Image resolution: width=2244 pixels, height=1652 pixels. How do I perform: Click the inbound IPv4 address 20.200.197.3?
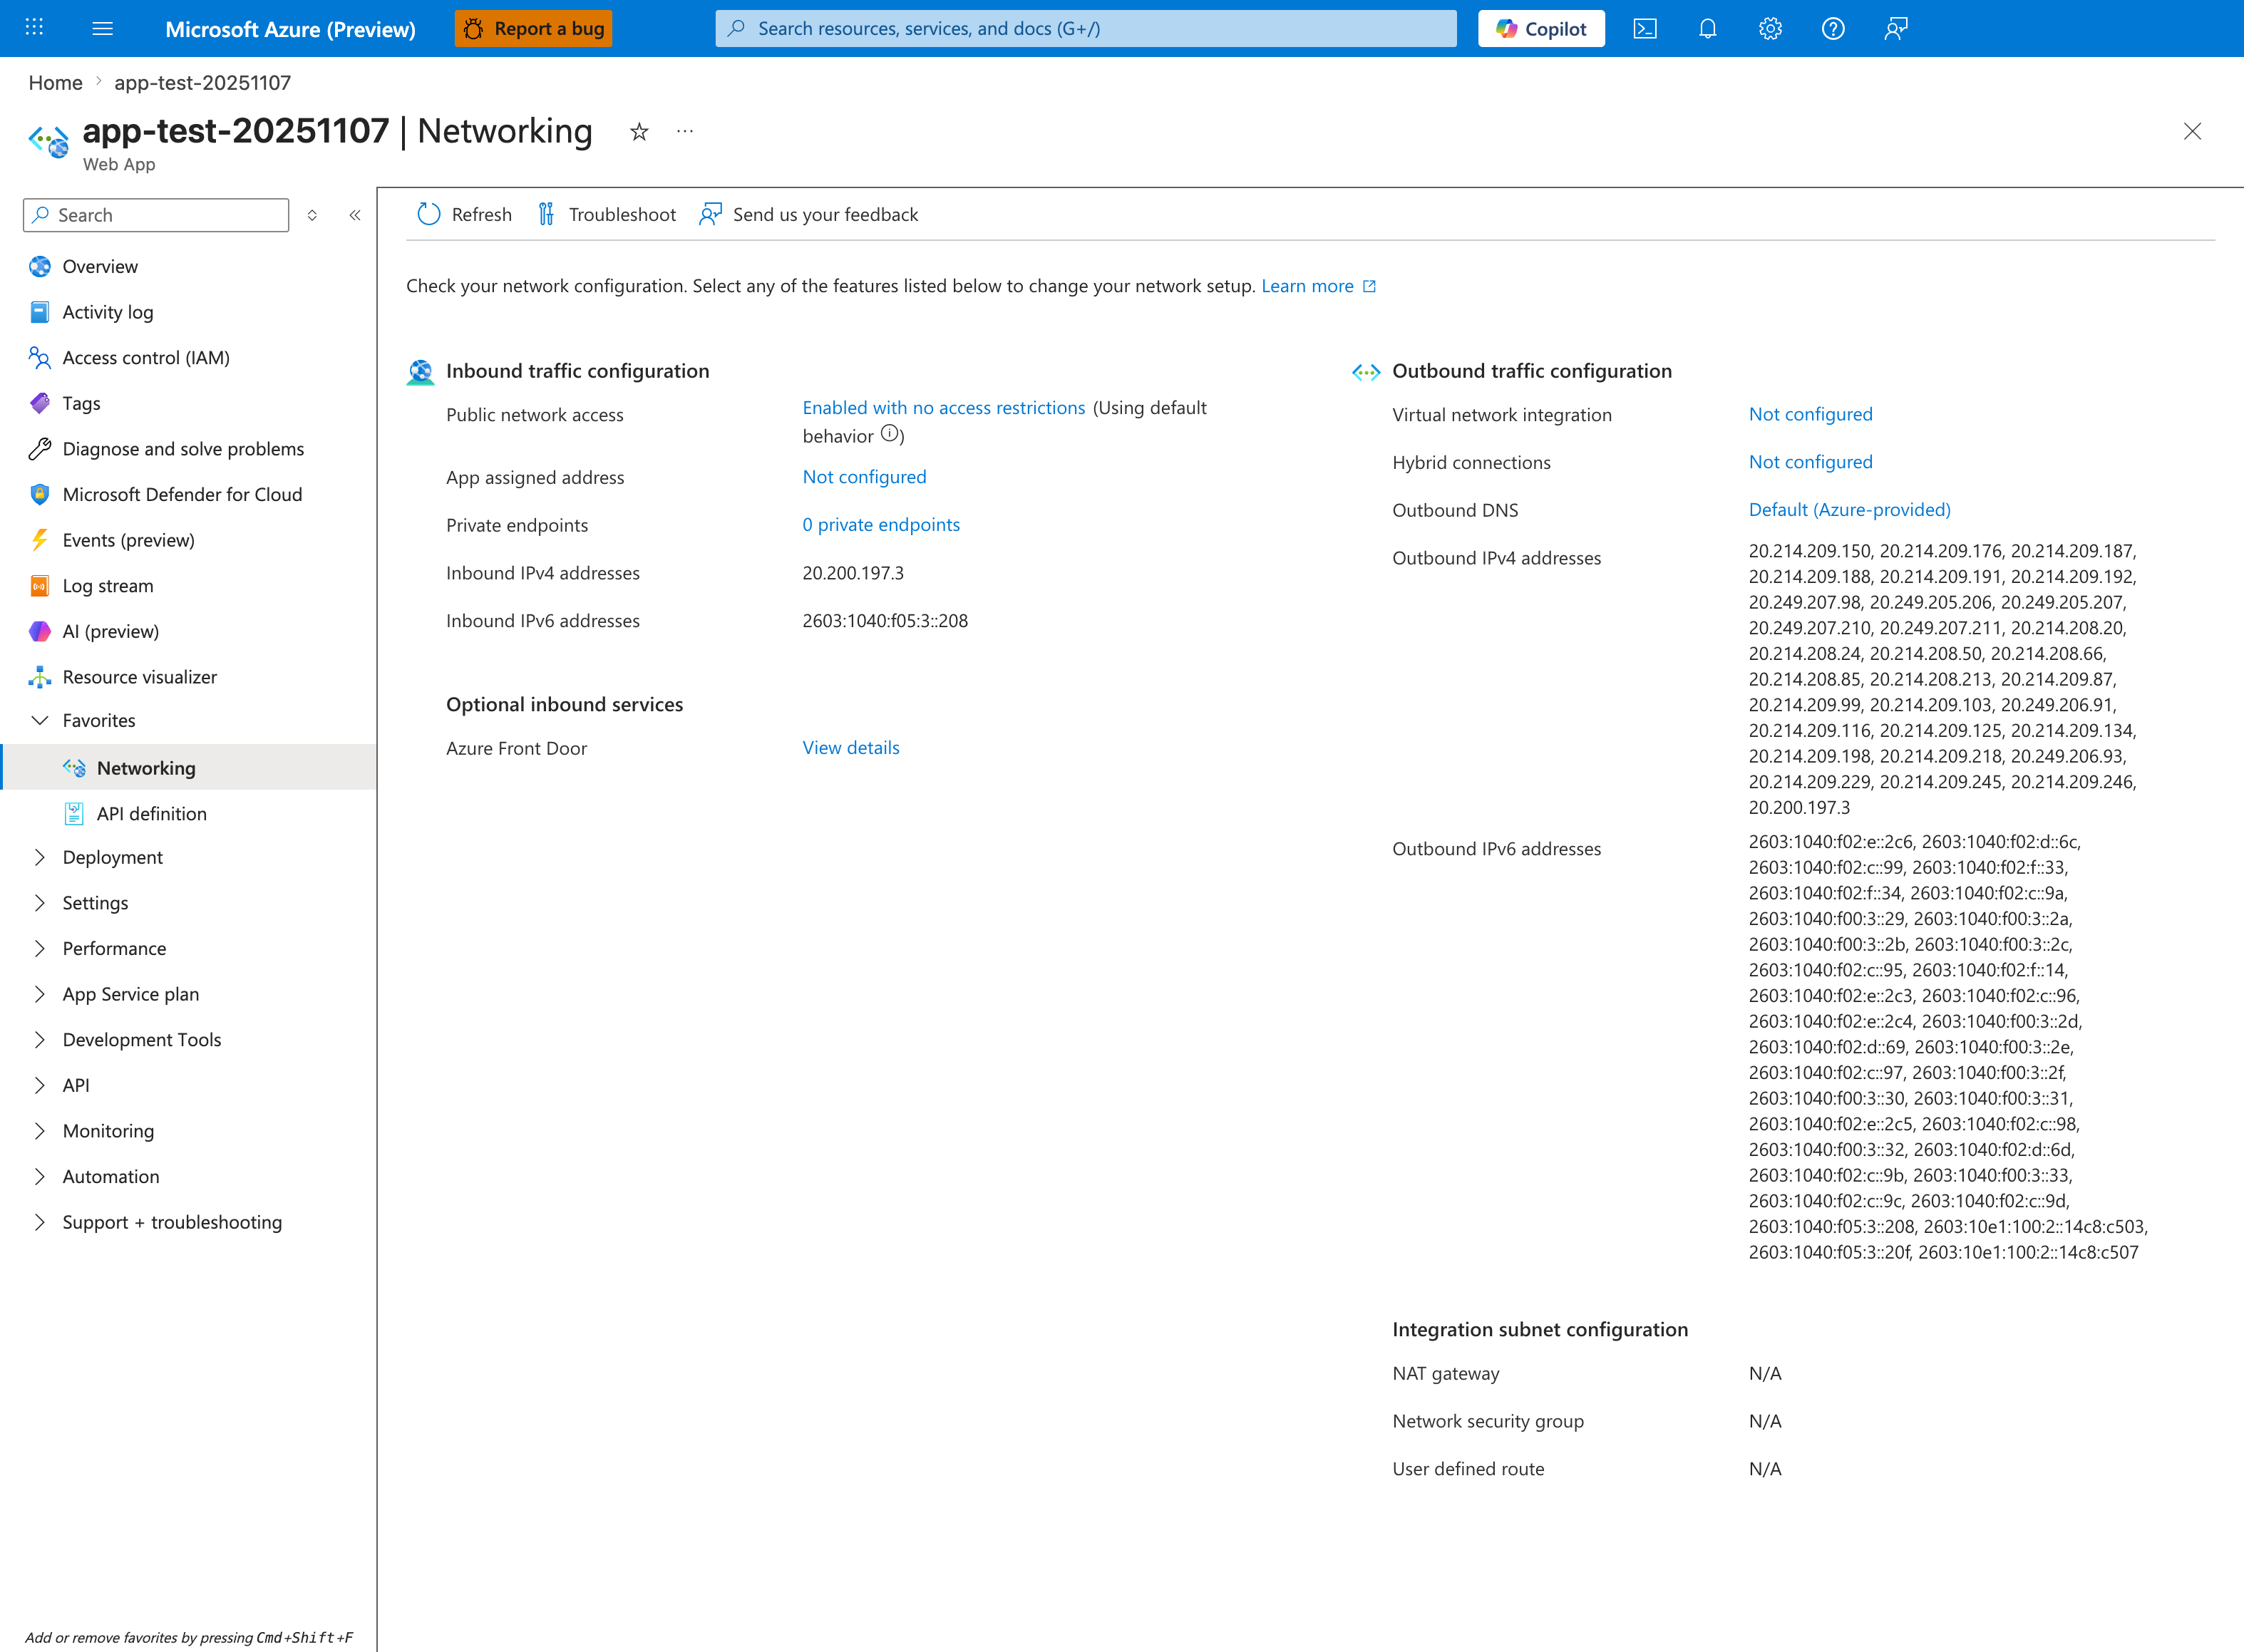click(853, 573)
